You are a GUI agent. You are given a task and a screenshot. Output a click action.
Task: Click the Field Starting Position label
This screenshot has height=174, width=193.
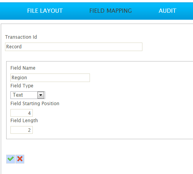pyautogui.click(x=35, y=104)
